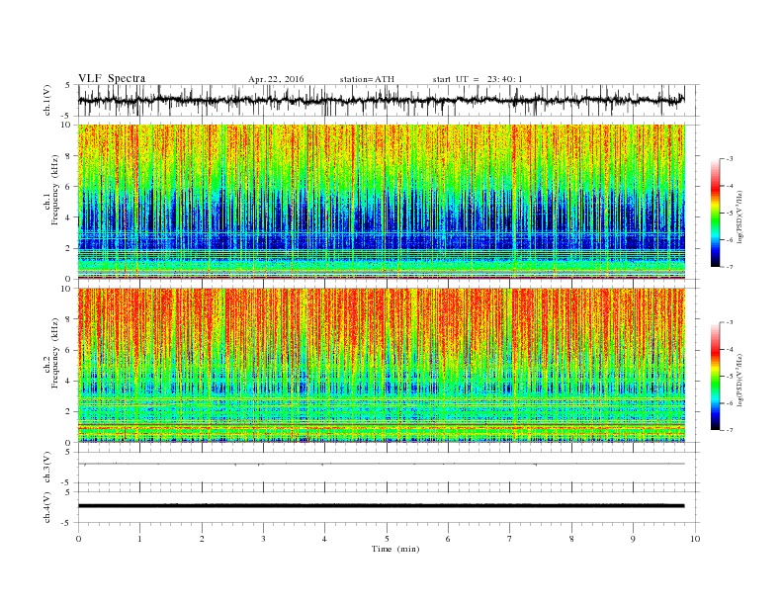Click the 'ch.4(V)' axis label

tap(46, 507)
